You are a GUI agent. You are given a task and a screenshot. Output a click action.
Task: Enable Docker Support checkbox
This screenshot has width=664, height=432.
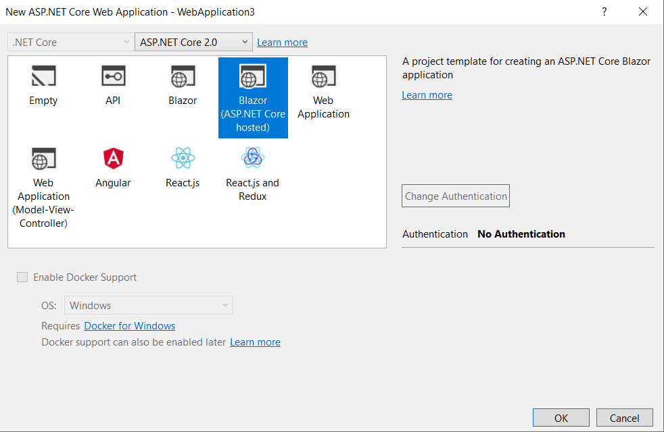coord(22,277)
